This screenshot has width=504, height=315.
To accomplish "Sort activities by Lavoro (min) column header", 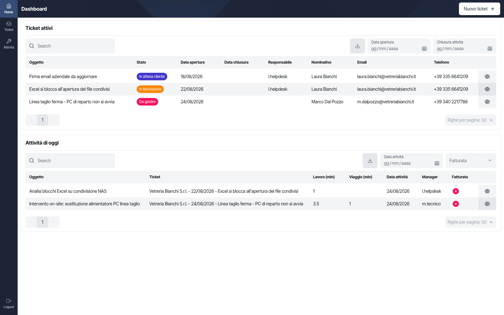I will (x=324, y=177).
